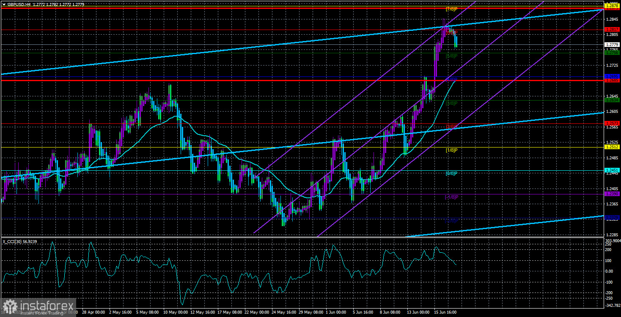The height and width of the screenshot is (317, 621).
Task: Click the yellow 1.2512 price label
Action: tap(612, 147)
